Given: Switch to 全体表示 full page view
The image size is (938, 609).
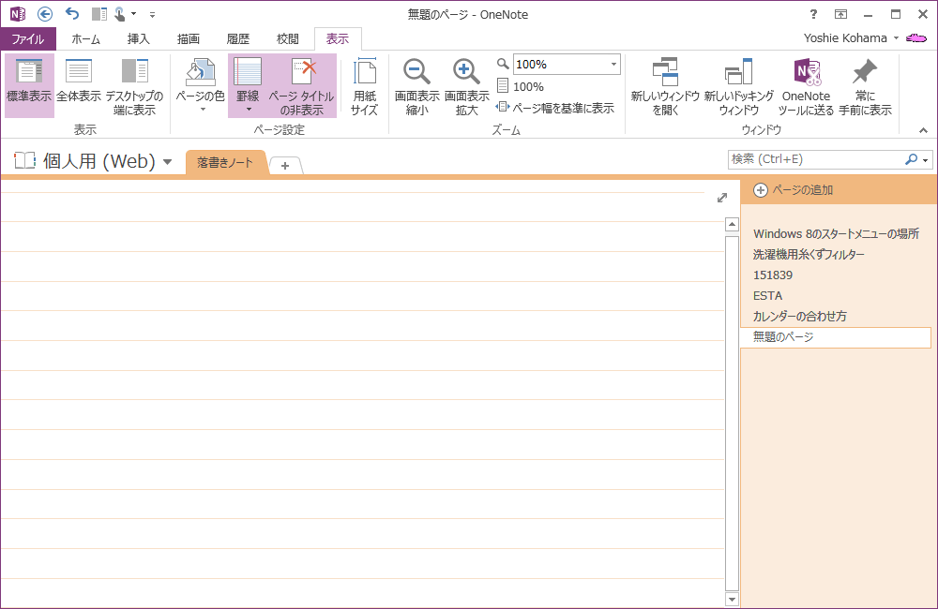Looking at the screenshot, I should point(79,86).
